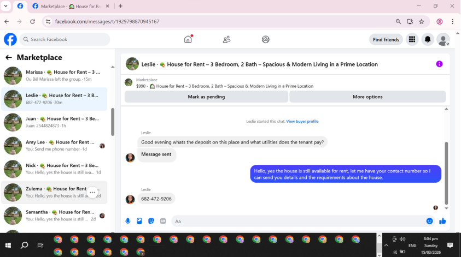The width and height of the screenshot is (461, 257).
Task: Click the ENG language indicator
Action: [412, 246]
